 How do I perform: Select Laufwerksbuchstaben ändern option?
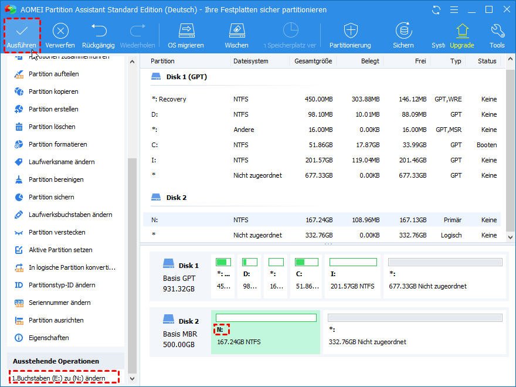coord(70,215)
